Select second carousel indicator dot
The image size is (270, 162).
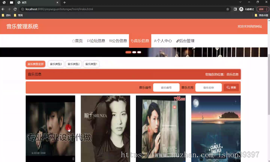pos(134,52)
